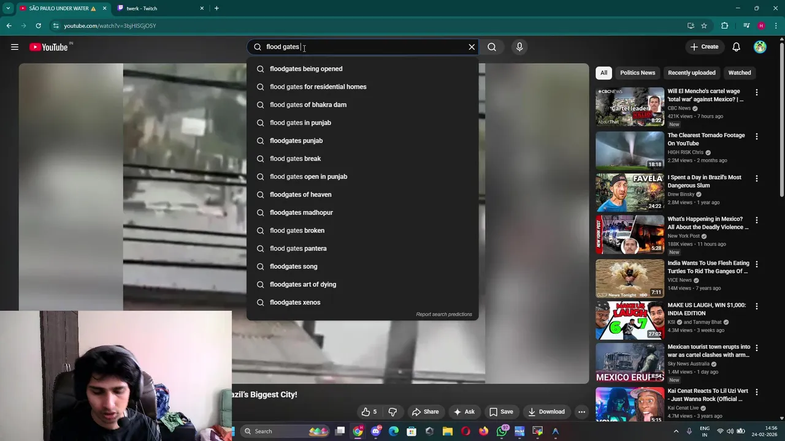
Task: Open the browser tab search dropdown arrow
Action: click(8, 9)
